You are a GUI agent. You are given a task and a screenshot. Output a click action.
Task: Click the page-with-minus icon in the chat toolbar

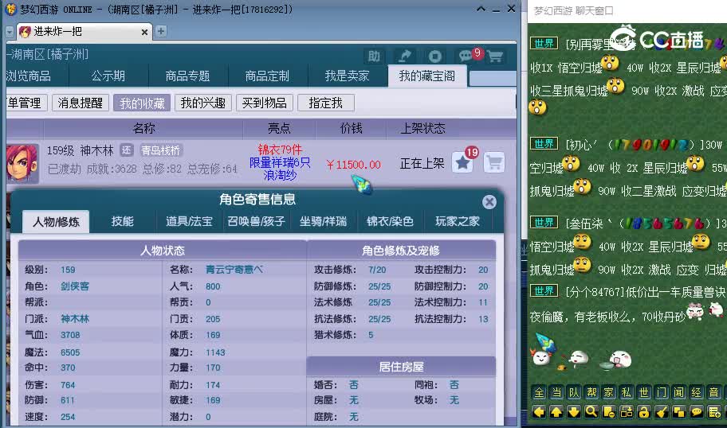pos(609,411)
